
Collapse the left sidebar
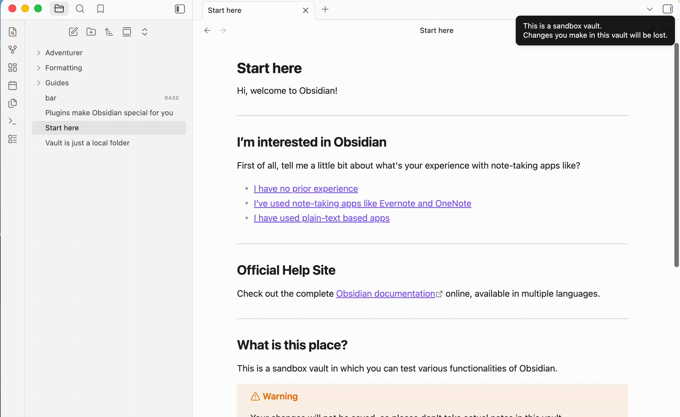(180, 9)
